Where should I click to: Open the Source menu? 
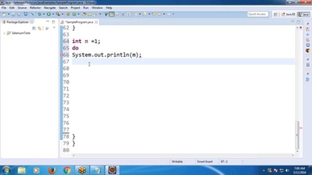coord(22,8)
